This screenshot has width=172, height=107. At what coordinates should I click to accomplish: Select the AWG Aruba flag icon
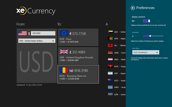[x=110, y=87]
